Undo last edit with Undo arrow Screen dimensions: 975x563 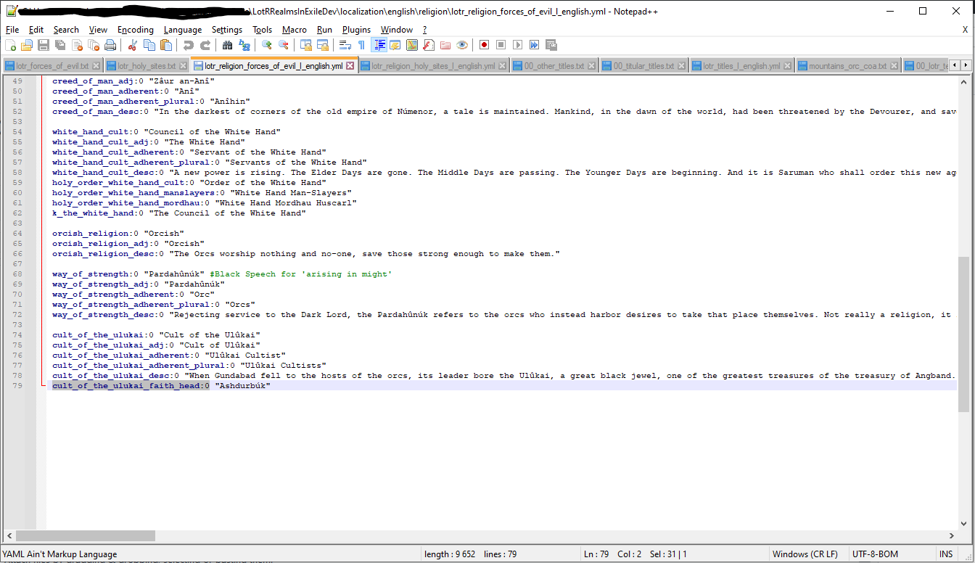(x=189, y=45)
